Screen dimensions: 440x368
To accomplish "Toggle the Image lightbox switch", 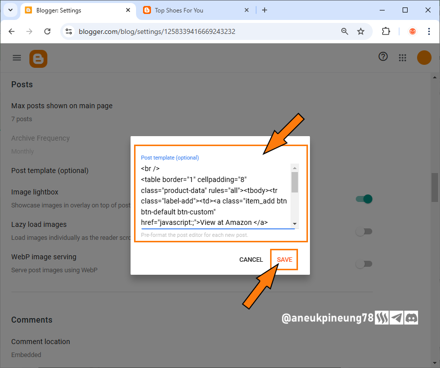I will [x=364, y=199].
